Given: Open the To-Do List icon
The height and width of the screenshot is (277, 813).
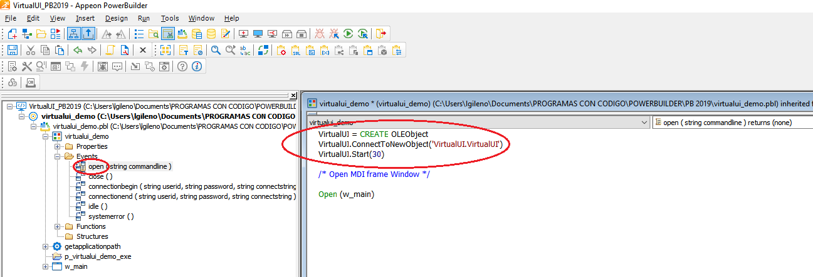Looking at the screenshot, I should [x=139, y=34].
